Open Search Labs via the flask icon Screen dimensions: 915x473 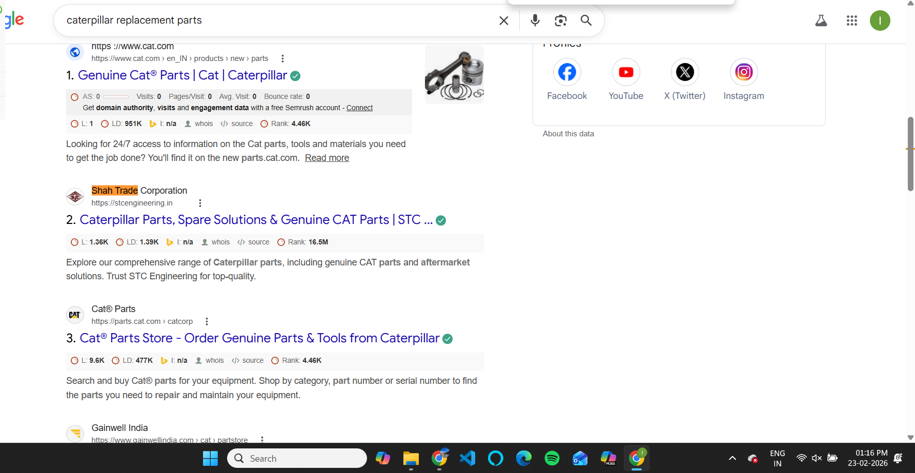click(x=821, y=20)
